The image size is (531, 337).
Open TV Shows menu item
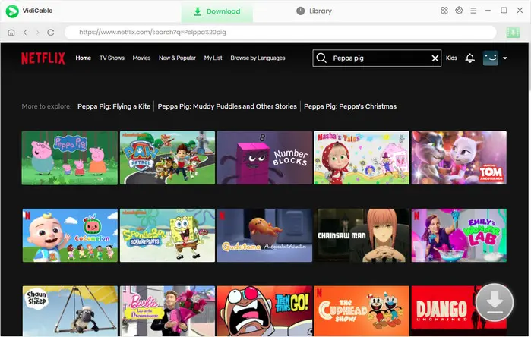click(112, 58)
